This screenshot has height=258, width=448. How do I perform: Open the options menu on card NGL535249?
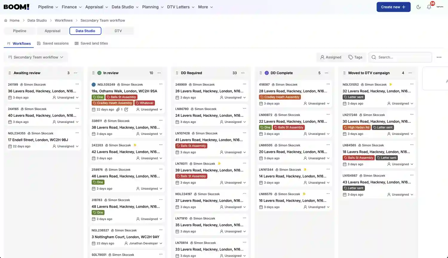(161, 84)
